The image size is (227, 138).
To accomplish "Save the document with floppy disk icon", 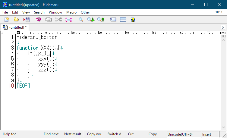I will click(27, 20).
